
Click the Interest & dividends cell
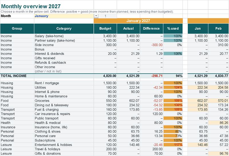[64, 54]
